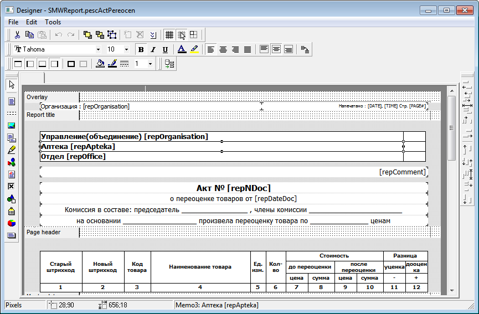Open the Tahoma font name dropdown
This screenshot has width=479, height=314.
(98, 49)
